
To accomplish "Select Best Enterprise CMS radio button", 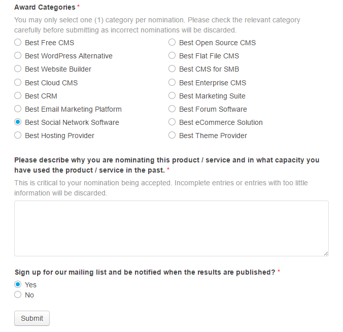I will pos(172,83).
